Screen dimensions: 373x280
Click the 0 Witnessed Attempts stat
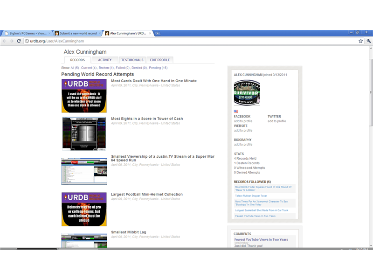pos(249,168)
